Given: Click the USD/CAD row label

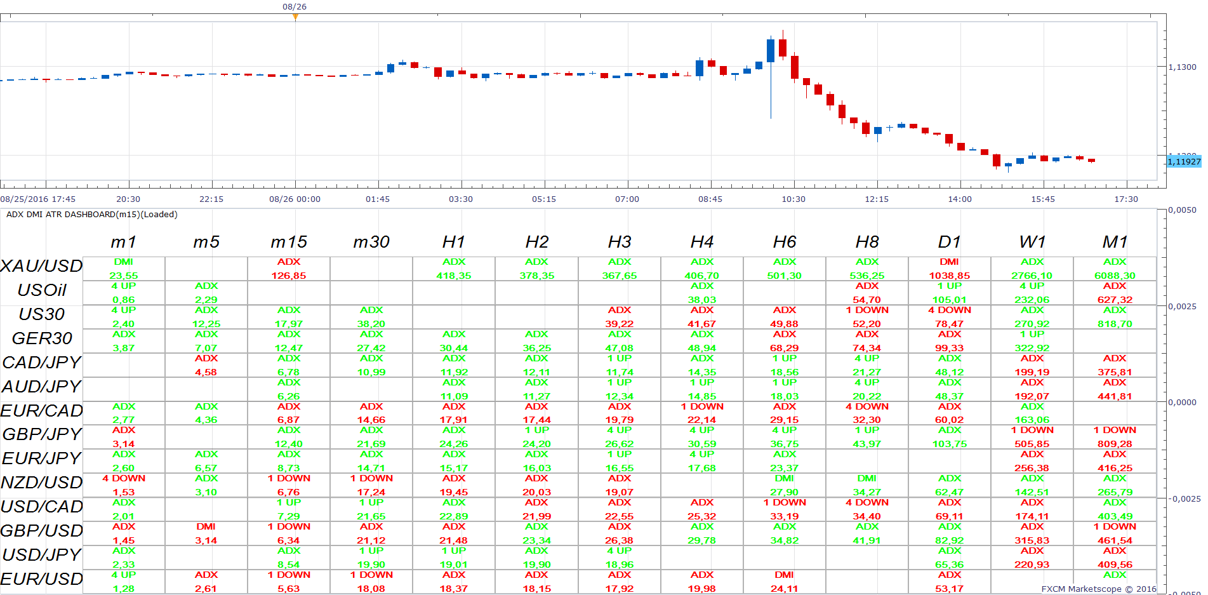Looking at the screenshot, I should click(x=41, y=507).
